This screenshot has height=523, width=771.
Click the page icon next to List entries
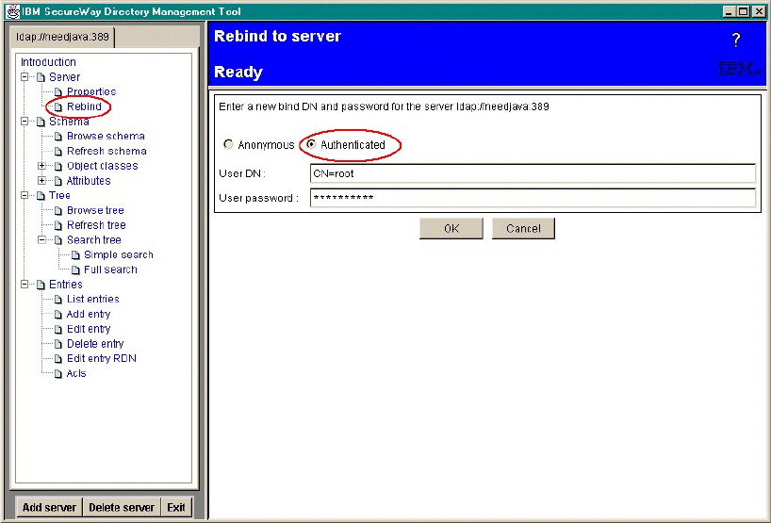click(58, 300)
